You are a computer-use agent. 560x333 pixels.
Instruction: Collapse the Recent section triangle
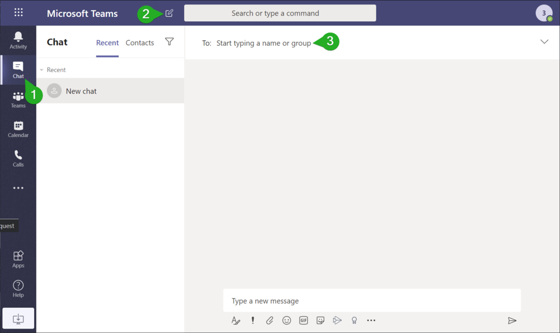41,70
